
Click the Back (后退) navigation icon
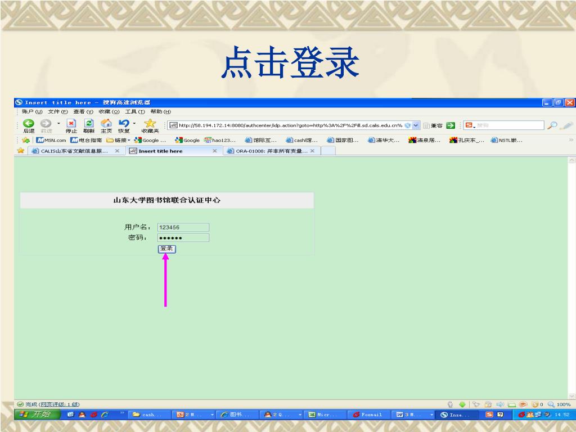tap(28, 124)
